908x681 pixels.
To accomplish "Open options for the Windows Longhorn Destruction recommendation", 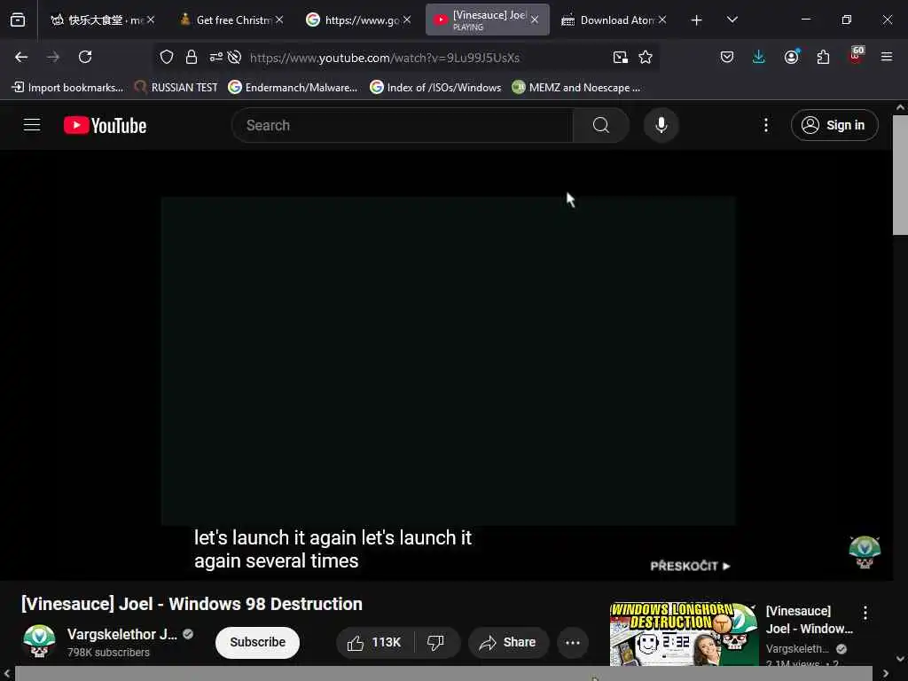I will [865, 614].
